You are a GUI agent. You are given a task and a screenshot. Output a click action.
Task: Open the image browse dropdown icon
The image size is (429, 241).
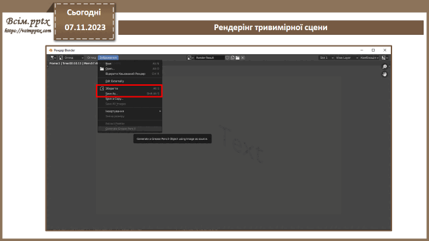(190, 58)
